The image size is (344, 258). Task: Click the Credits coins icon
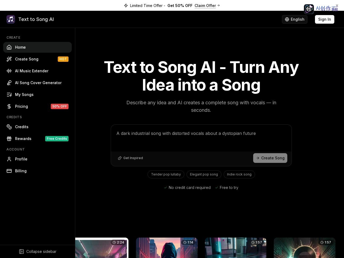pyautogui.click(x=9, y=127)
